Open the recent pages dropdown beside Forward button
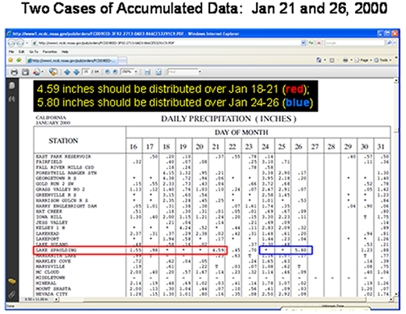This screenshot has width=406, height=314. 27,43
